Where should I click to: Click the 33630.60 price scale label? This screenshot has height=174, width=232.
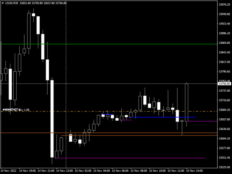(x=225, y=129)
